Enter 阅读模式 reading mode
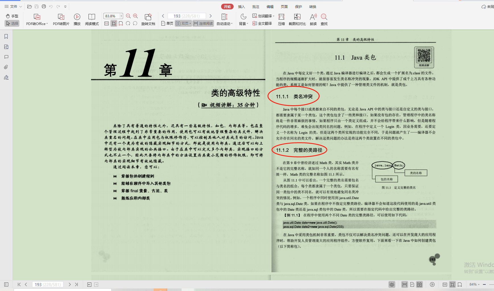Image resolution: width=494 pixels, height=291 pixels. (92, 20)
